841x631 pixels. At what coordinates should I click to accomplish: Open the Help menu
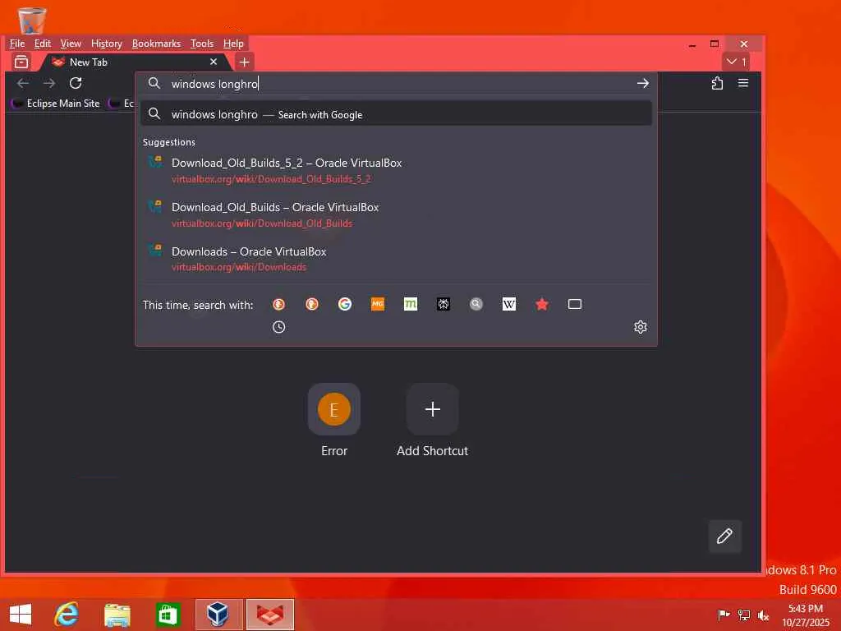(233, 44)
